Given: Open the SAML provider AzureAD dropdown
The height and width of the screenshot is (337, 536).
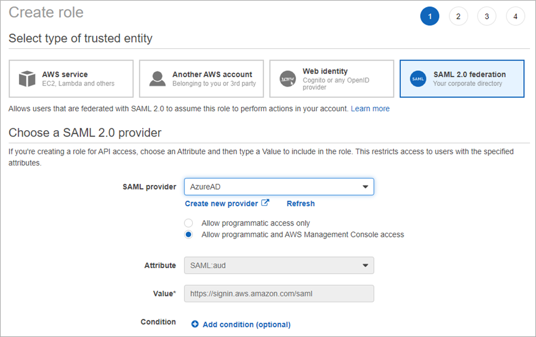Looking at the screenshot, I should [279, 187].
